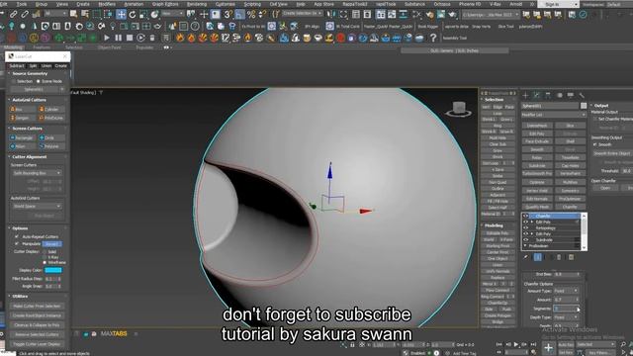Click the Subtract button in cutter panel
The image size is (633, 356).
pyautogui.click(x=17, y=66)
